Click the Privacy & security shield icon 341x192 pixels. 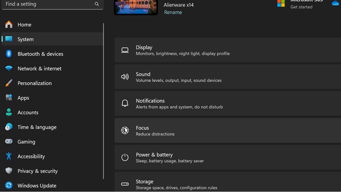tap(9, 171)
